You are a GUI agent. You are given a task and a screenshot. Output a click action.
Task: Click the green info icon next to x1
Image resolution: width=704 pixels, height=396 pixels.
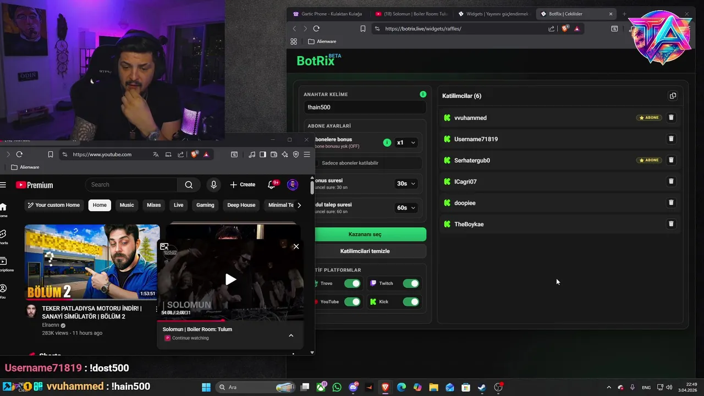coord(387,142)
